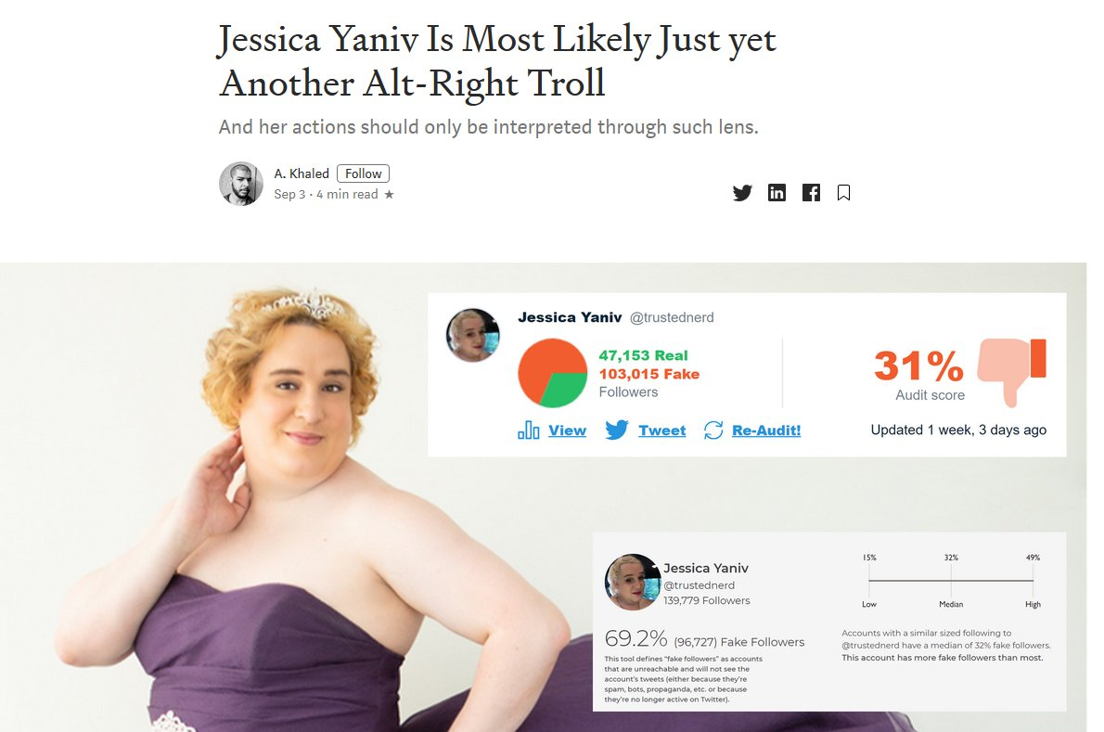
Task: Open author A. Khaled's profile link
Action: coord(302,173)
